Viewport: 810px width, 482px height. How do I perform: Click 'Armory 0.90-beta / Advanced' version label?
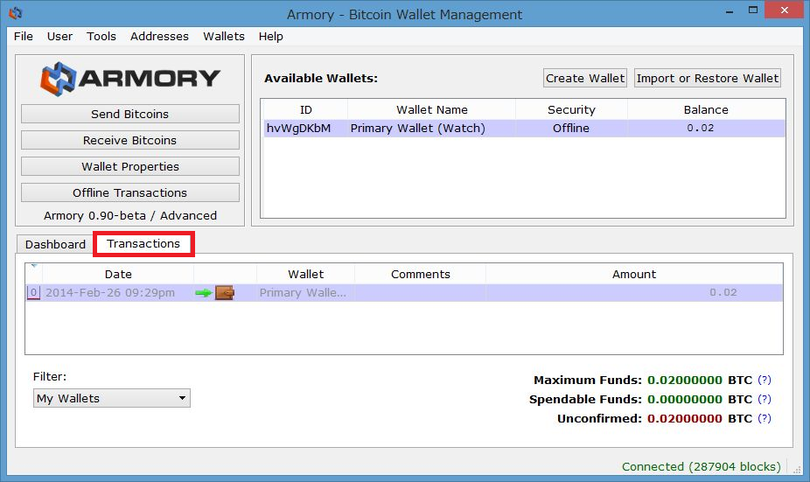(x=130, y=216)
